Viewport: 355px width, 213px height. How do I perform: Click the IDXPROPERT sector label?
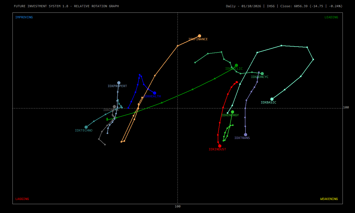click(117, 86)
